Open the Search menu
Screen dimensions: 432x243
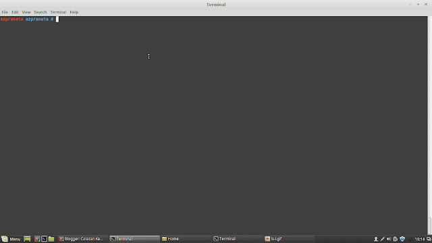pyautogui.click(x=40, y=12)
